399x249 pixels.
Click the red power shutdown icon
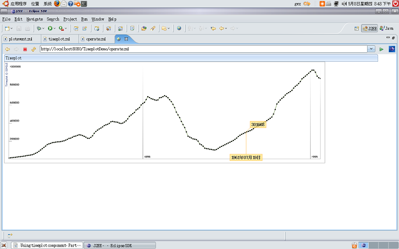tap(396, 3)
